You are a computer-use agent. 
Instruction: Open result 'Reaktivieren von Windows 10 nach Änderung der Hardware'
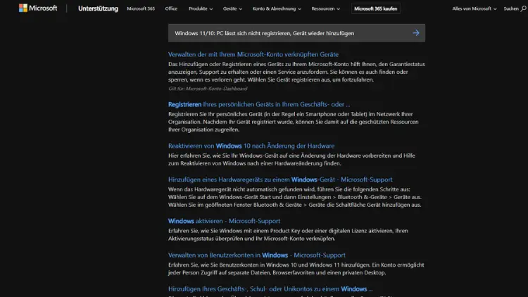click(251, 146)
